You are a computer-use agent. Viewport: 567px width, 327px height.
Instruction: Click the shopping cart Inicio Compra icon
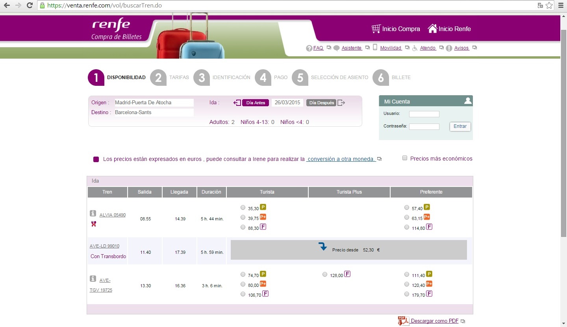coord(376,29)
